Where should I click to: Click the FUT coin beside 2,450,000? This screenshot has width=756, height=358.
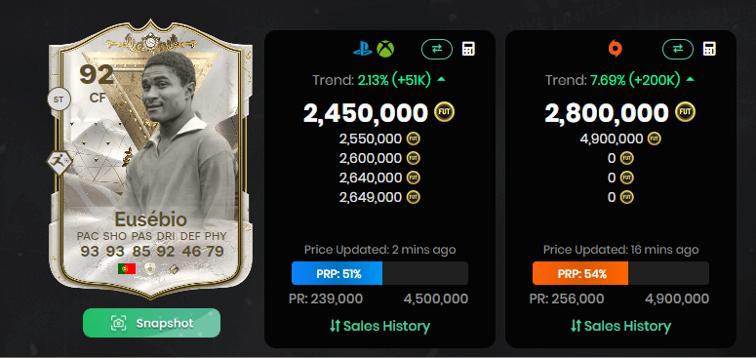point(445,112)
